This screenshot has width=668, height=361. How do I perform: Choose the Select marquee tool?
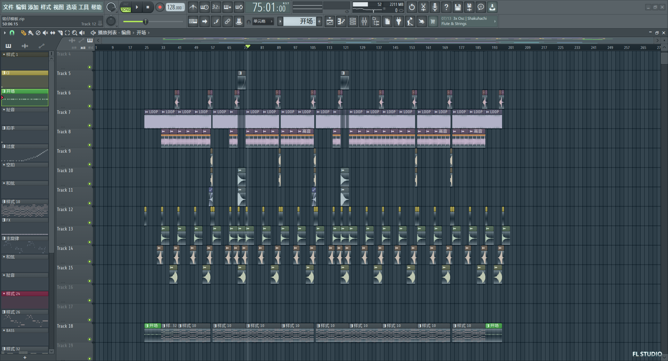67,33
